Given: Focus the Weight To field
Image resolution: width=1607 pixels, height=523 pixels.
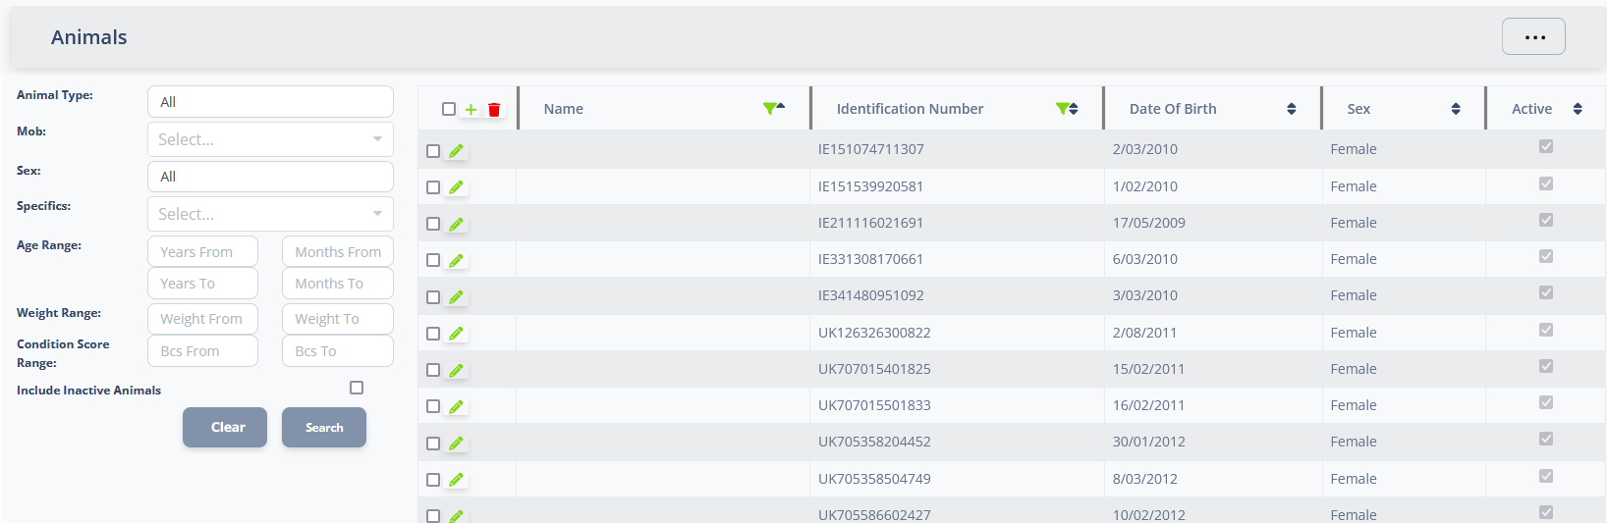Looking at the screenshot, I should (337, 319).
